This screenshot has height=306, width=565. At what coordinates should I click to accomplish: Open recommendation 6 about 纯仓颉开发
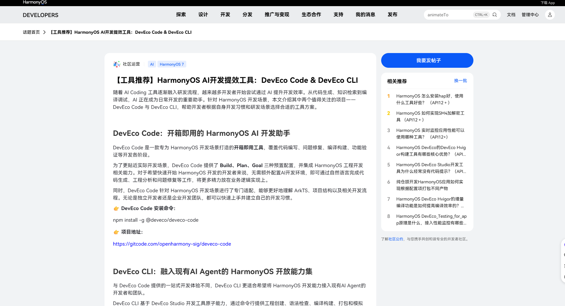pyautogui.click(x=430, y=185)
